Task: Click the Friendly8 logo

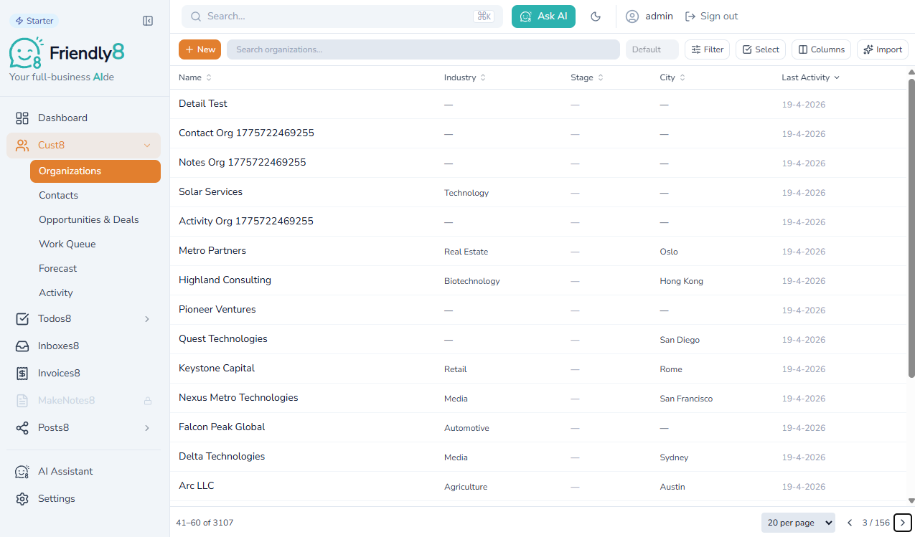Action: coord(67,54)
